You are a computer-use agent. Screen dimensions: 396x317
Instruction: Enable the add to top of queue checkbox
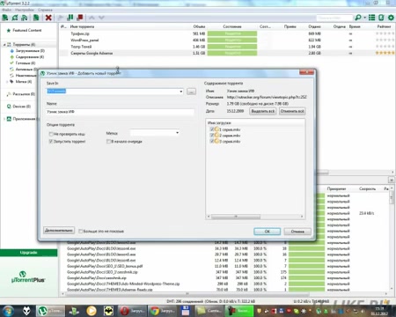108,142
